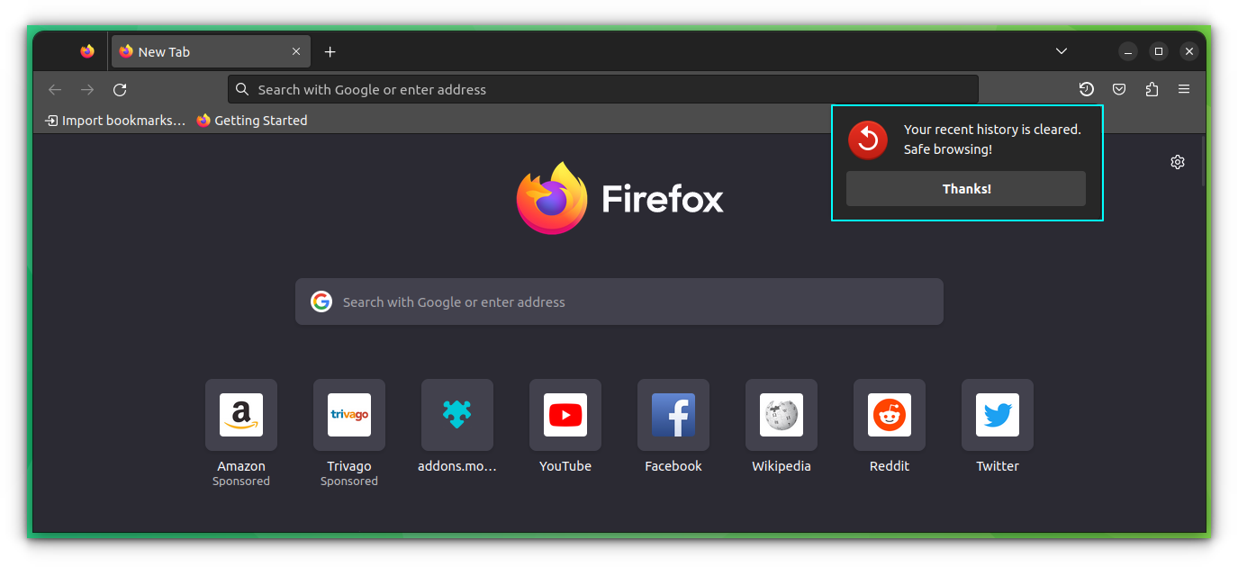Open the list-all-tabs dropdown
This screenshot has width=1238, height=567.
(x=1061, y=51)
